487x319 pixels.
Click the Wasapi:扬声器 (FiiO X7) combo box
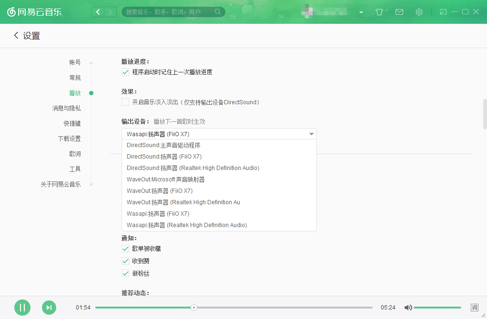click(219, 134)
